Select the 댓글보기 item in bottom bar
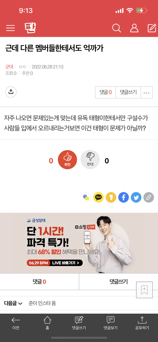158x342 pixels. [x=110, y=323]
